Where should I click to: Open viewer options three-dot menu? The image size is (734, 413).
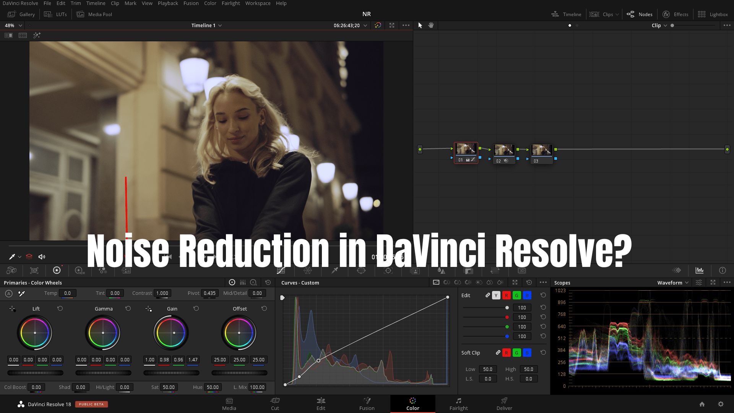point(406,25)
